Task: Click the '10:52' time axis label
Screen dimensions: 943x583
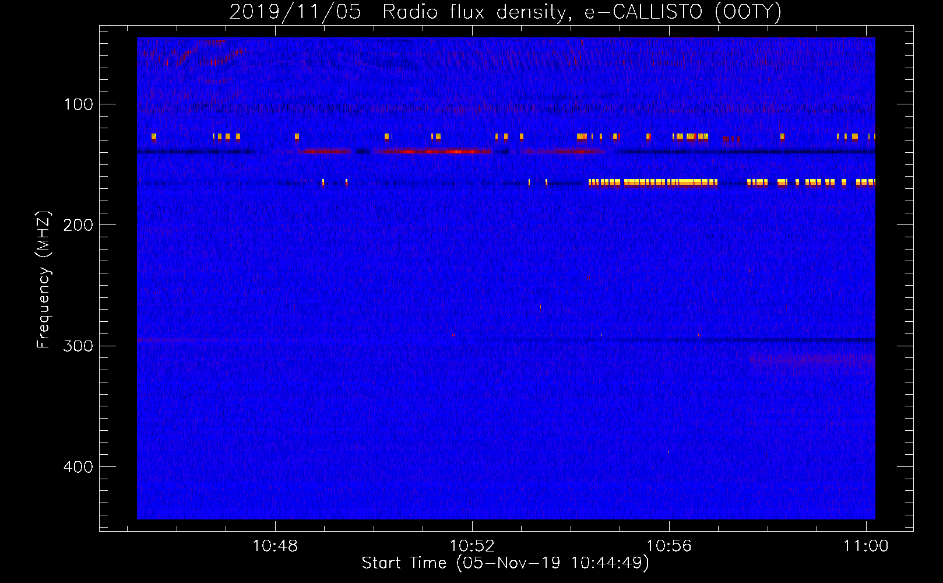Action: tap(472, 546)
